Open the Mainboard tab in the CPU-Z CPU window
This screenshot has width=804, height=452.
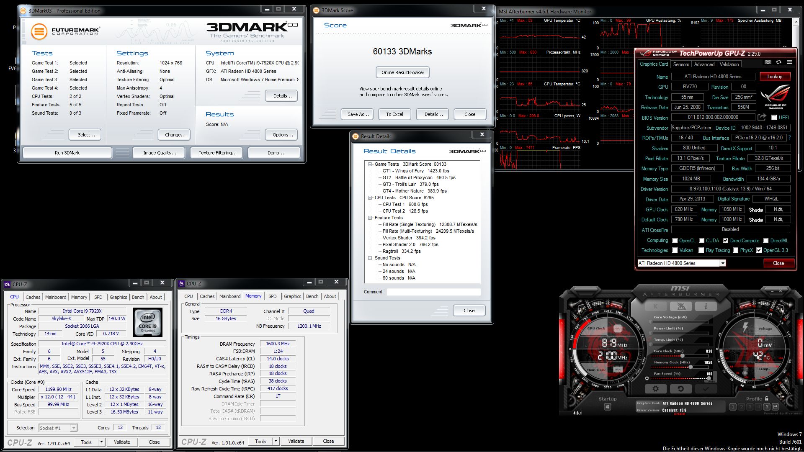click(56, 297)
